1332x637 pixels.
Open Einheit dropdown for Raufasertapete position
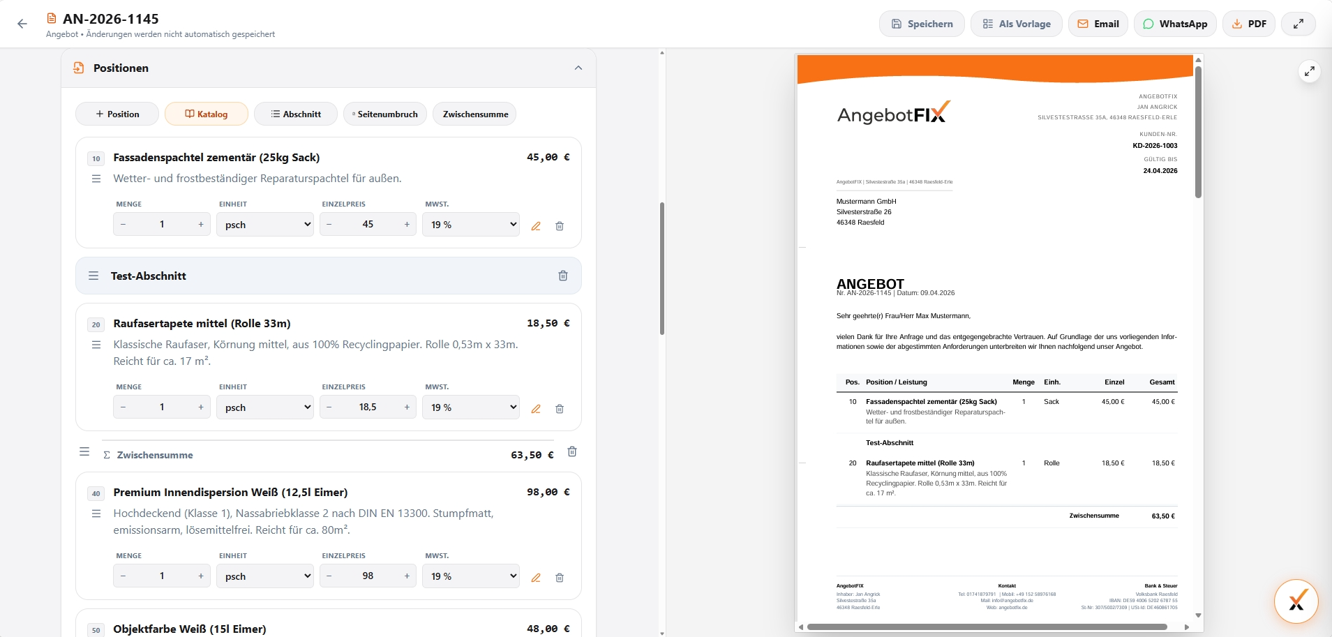[x=265, y=407]
